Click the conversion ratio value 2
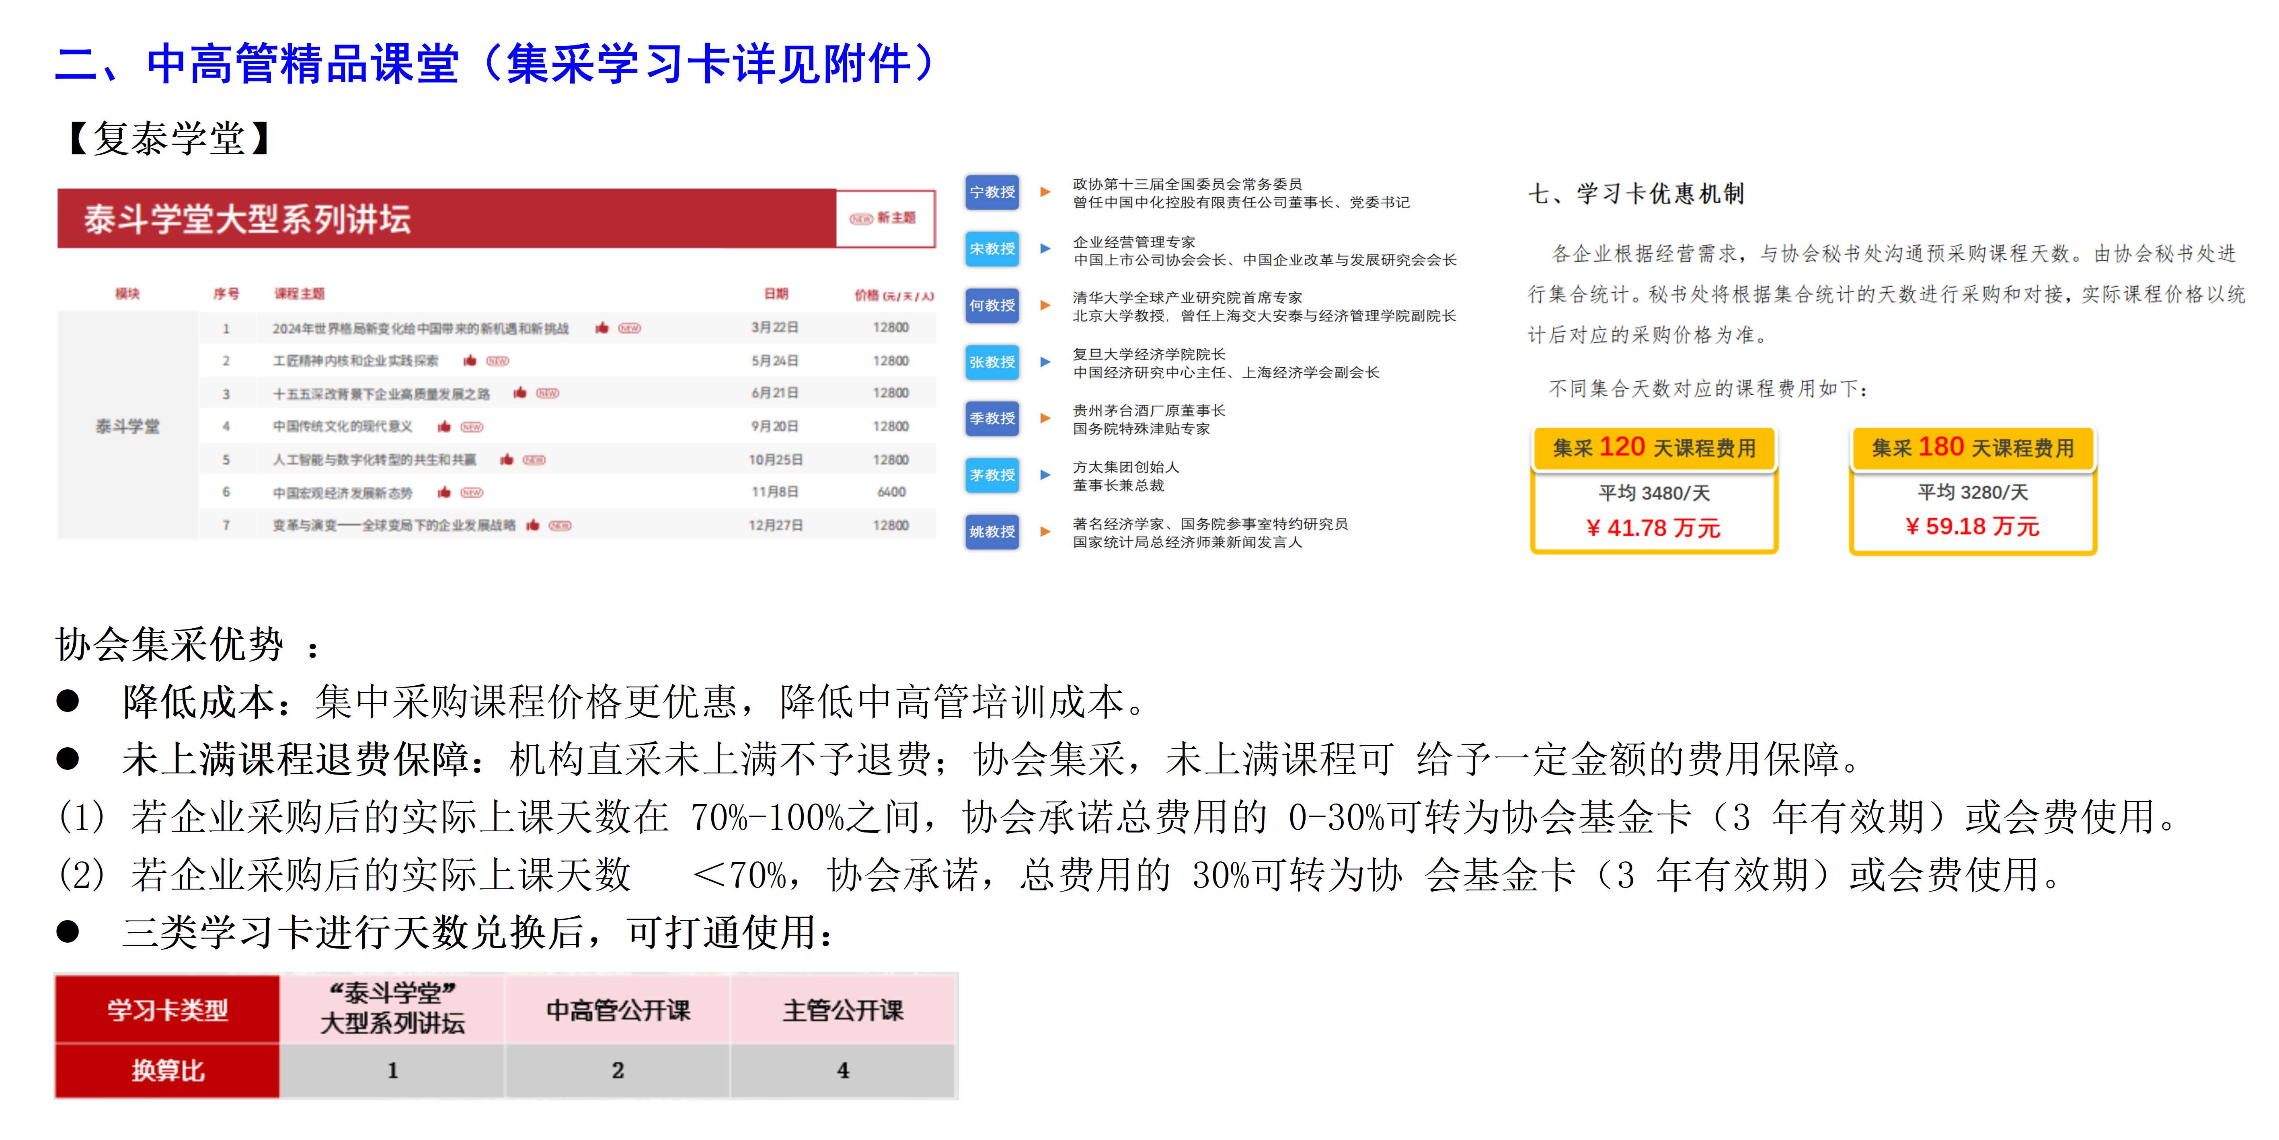 pos(618,1070)
